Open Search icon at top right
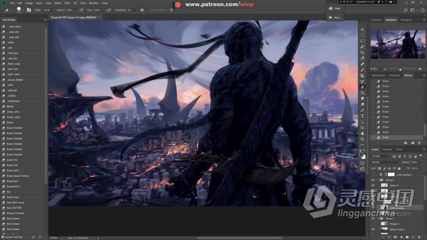The image size is (427, 240). [406, 10]
